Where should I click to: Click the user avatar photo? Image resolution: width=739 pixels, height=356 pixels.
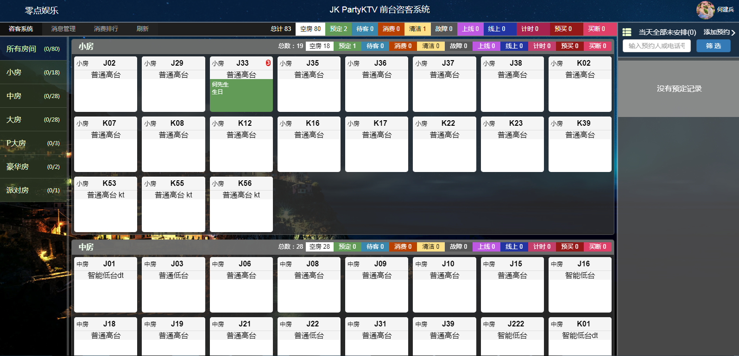[x=705, y=10]
